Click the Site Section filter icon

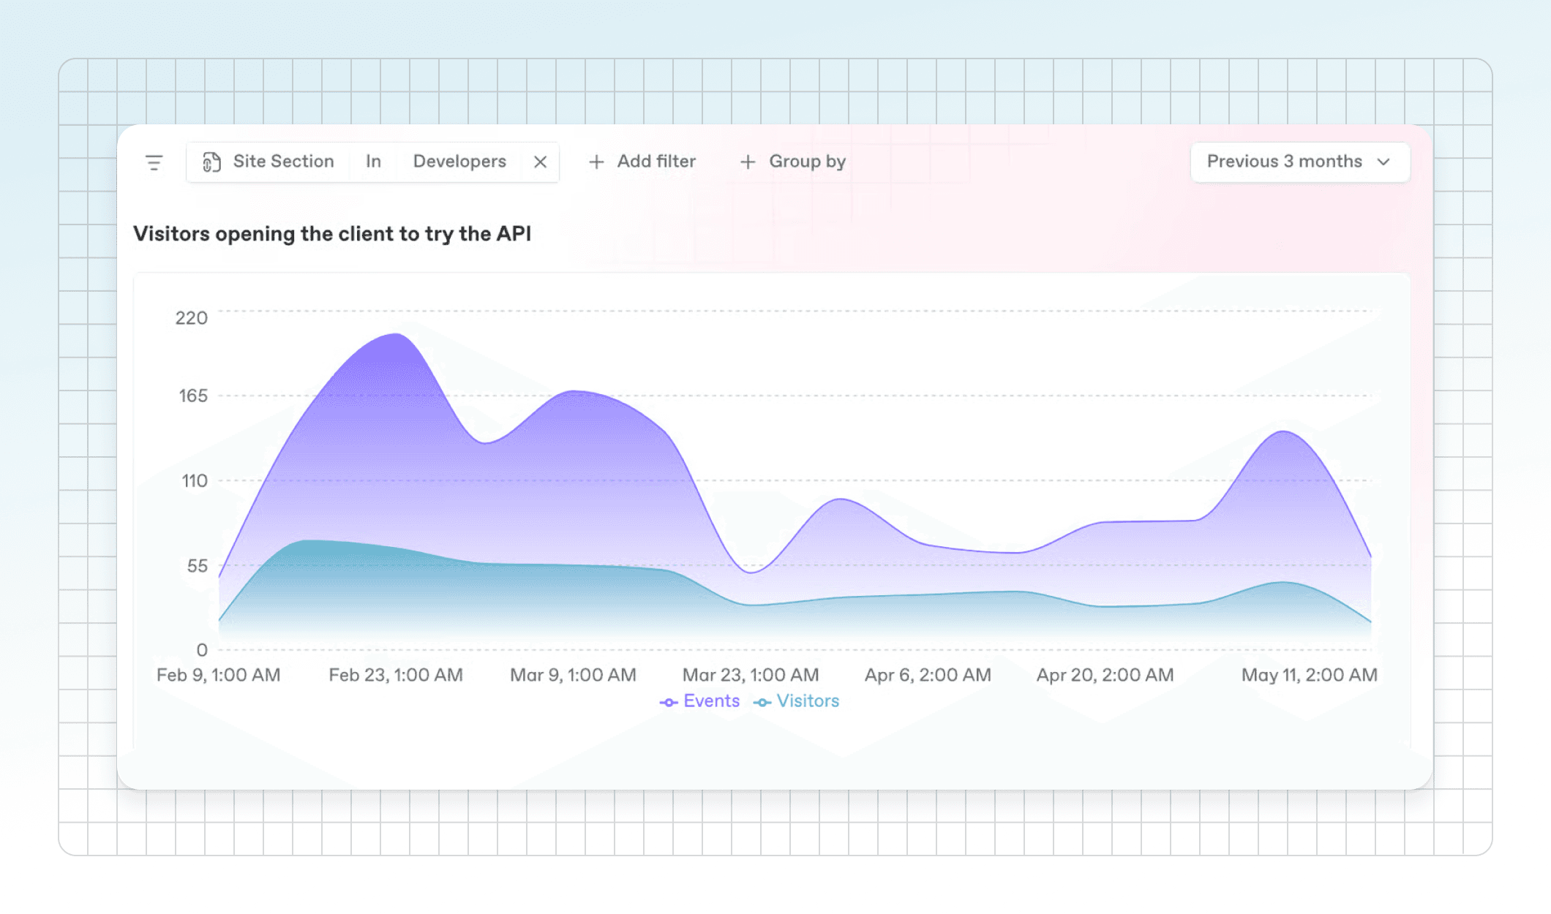[x=211, y=162]
